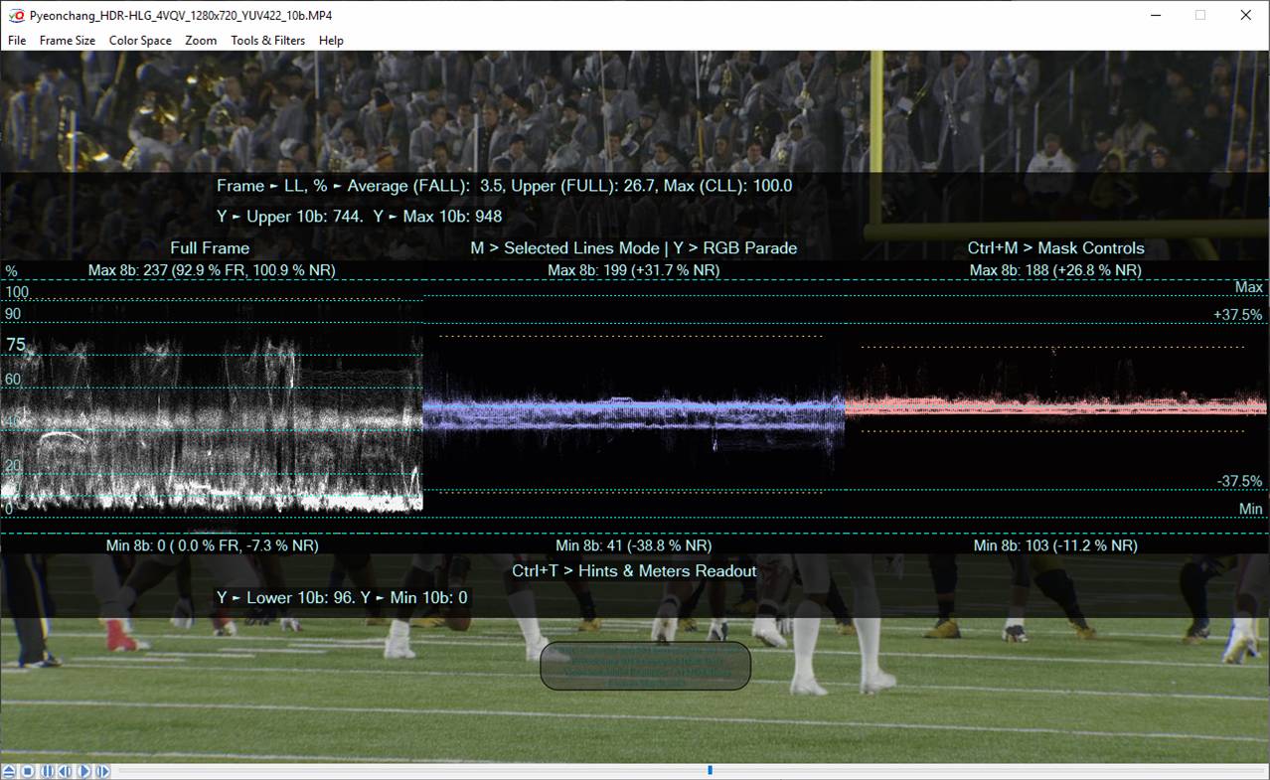Open Tools & Filters menu
This screenshot has width=1270, height=780.
[x=268, y=41]
